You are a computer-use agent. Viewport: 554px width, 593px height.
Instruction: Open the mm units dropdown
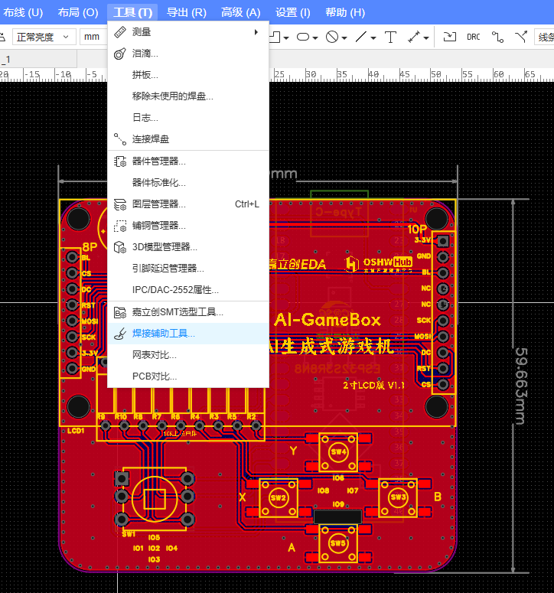[93, 37]
